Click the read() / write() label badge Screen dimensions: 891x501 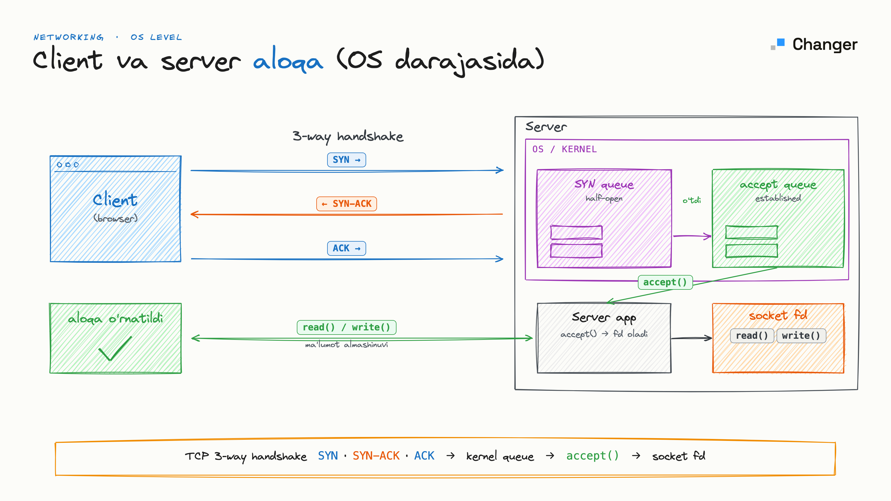coord(346,327)
